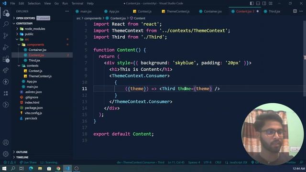Viewport: 306px width, 172px height.
Task: Expand the OUTLINE section
Action: pyautogui.click(x=22, y=152)
